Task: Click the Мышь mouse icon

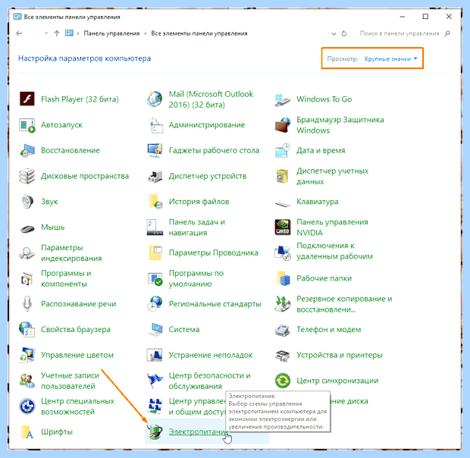Action: (x=27, y=228)
